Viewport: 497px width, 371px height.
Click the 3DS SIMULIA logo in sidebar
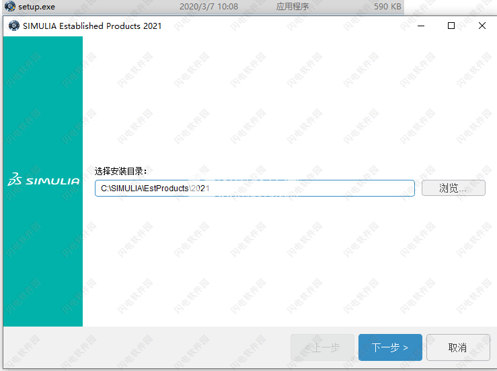click(44, 180)
